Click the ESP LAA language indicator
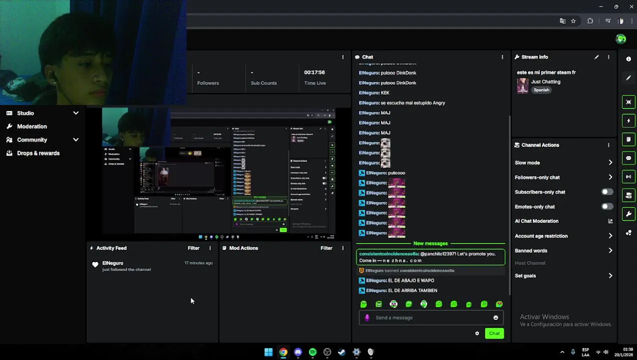Screen dimensions: 637x360 (x=586, y=352)
